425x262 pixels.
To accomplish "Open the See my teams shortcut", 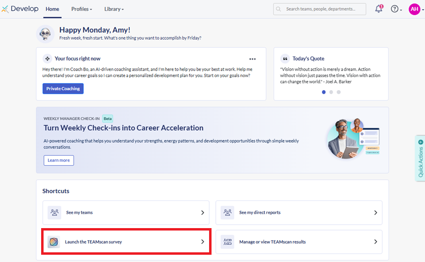I will [x=126, y=213].
